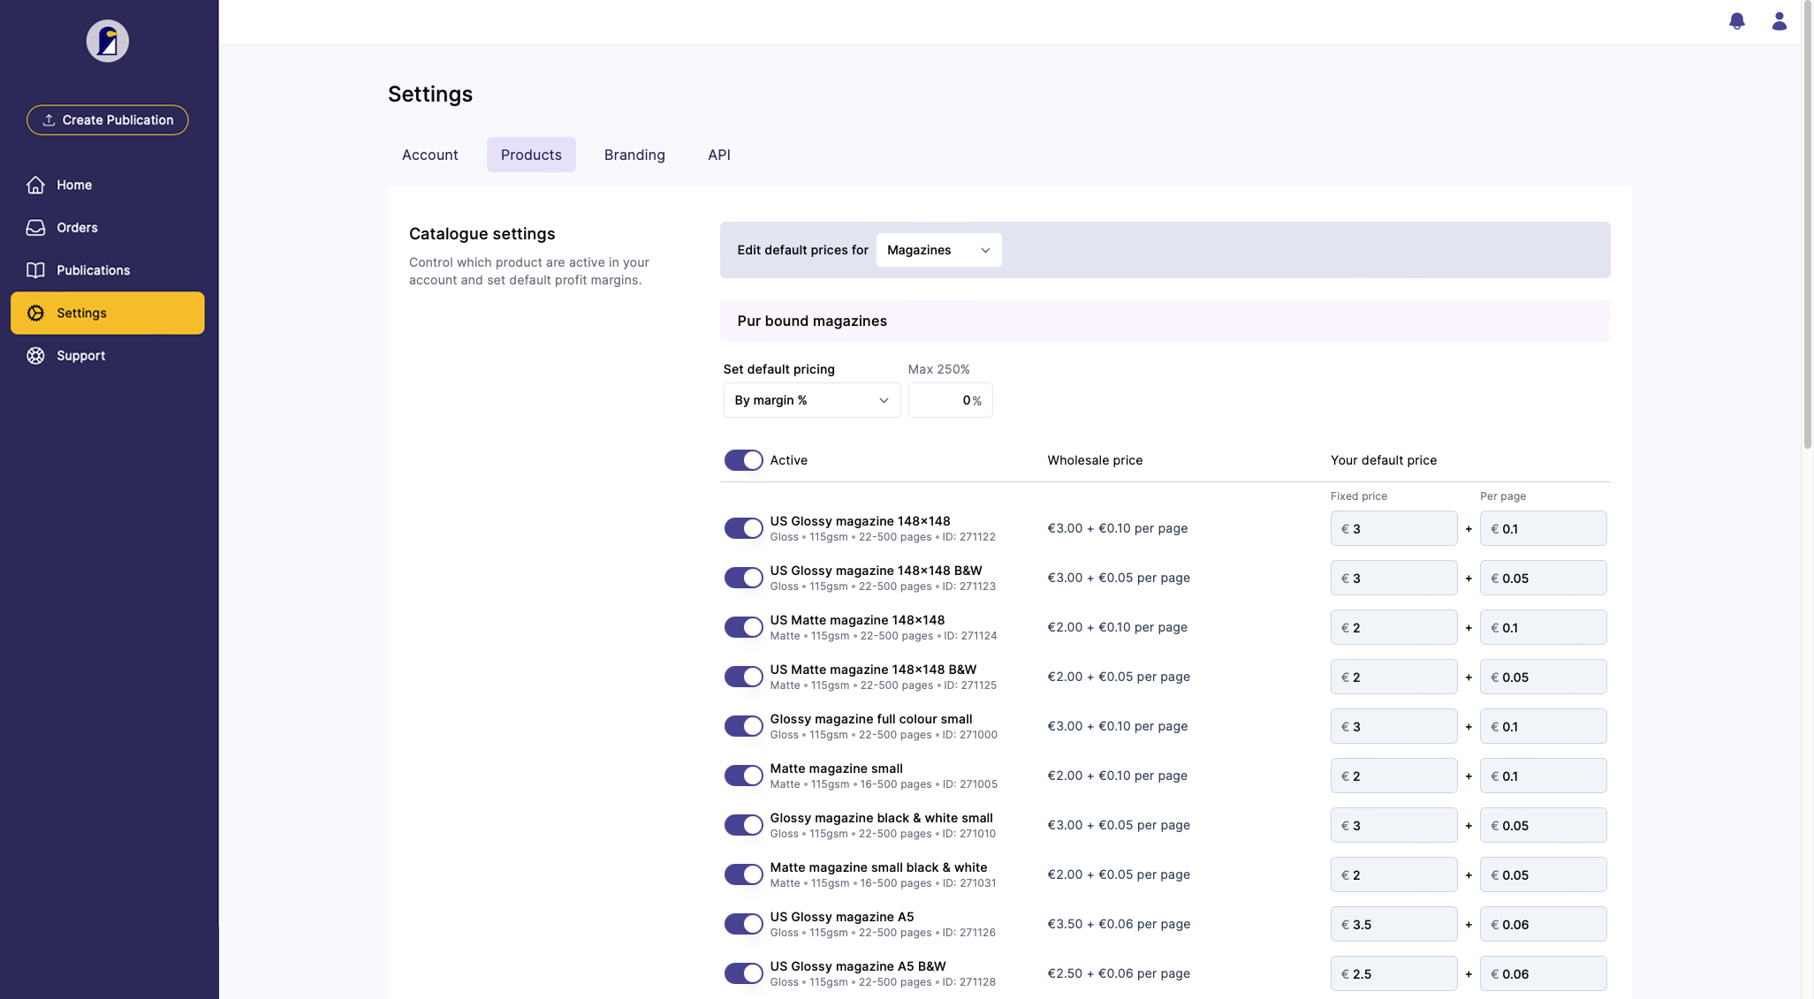Toggle Glossy magazine black & white small
The width and height of the screenshot is (1814, 999).
point(743,825)
